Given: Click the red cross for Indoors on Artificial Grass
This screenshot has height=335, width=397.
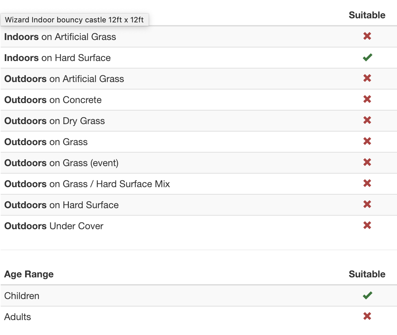Looking at the screenshot, I should click(367, 36).
